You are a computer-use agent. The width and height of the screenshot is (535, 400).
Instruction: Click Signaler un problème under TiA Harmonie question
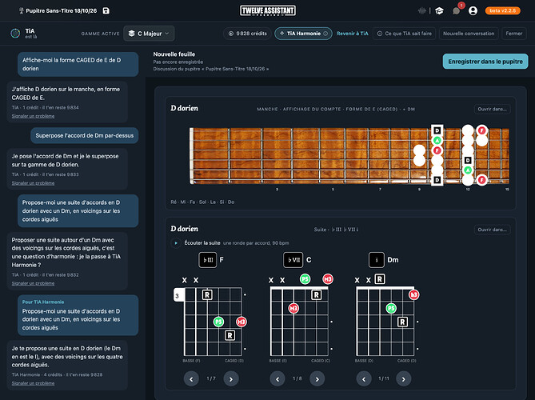coord(33,283)
